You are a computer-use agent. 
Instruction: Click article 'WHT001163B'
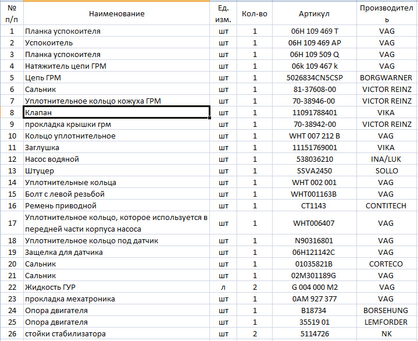click(x=315, y=194)
